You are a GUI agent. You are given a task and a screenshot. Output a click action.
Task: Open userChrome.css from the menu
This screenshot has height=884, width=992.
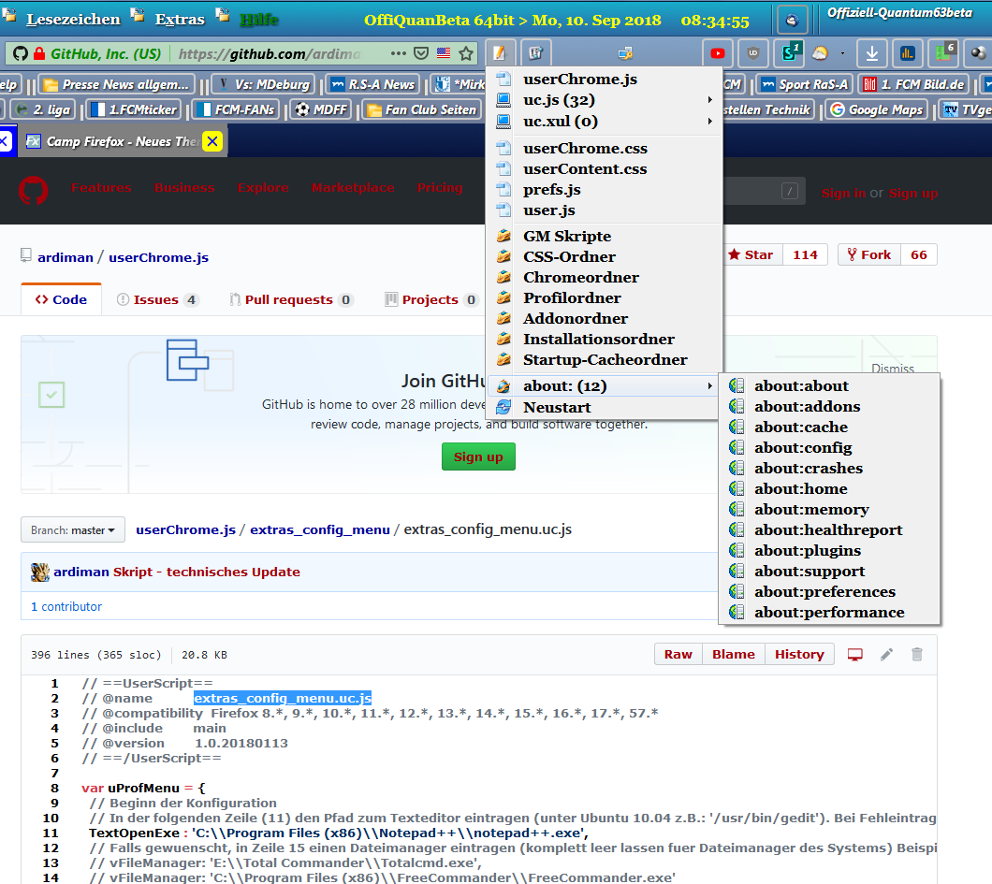tap(585, 149)
